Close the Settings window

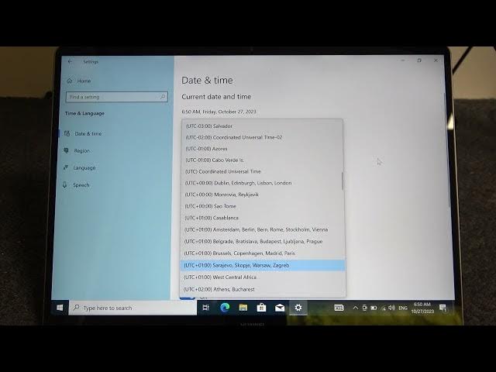(x=436, y=60)
